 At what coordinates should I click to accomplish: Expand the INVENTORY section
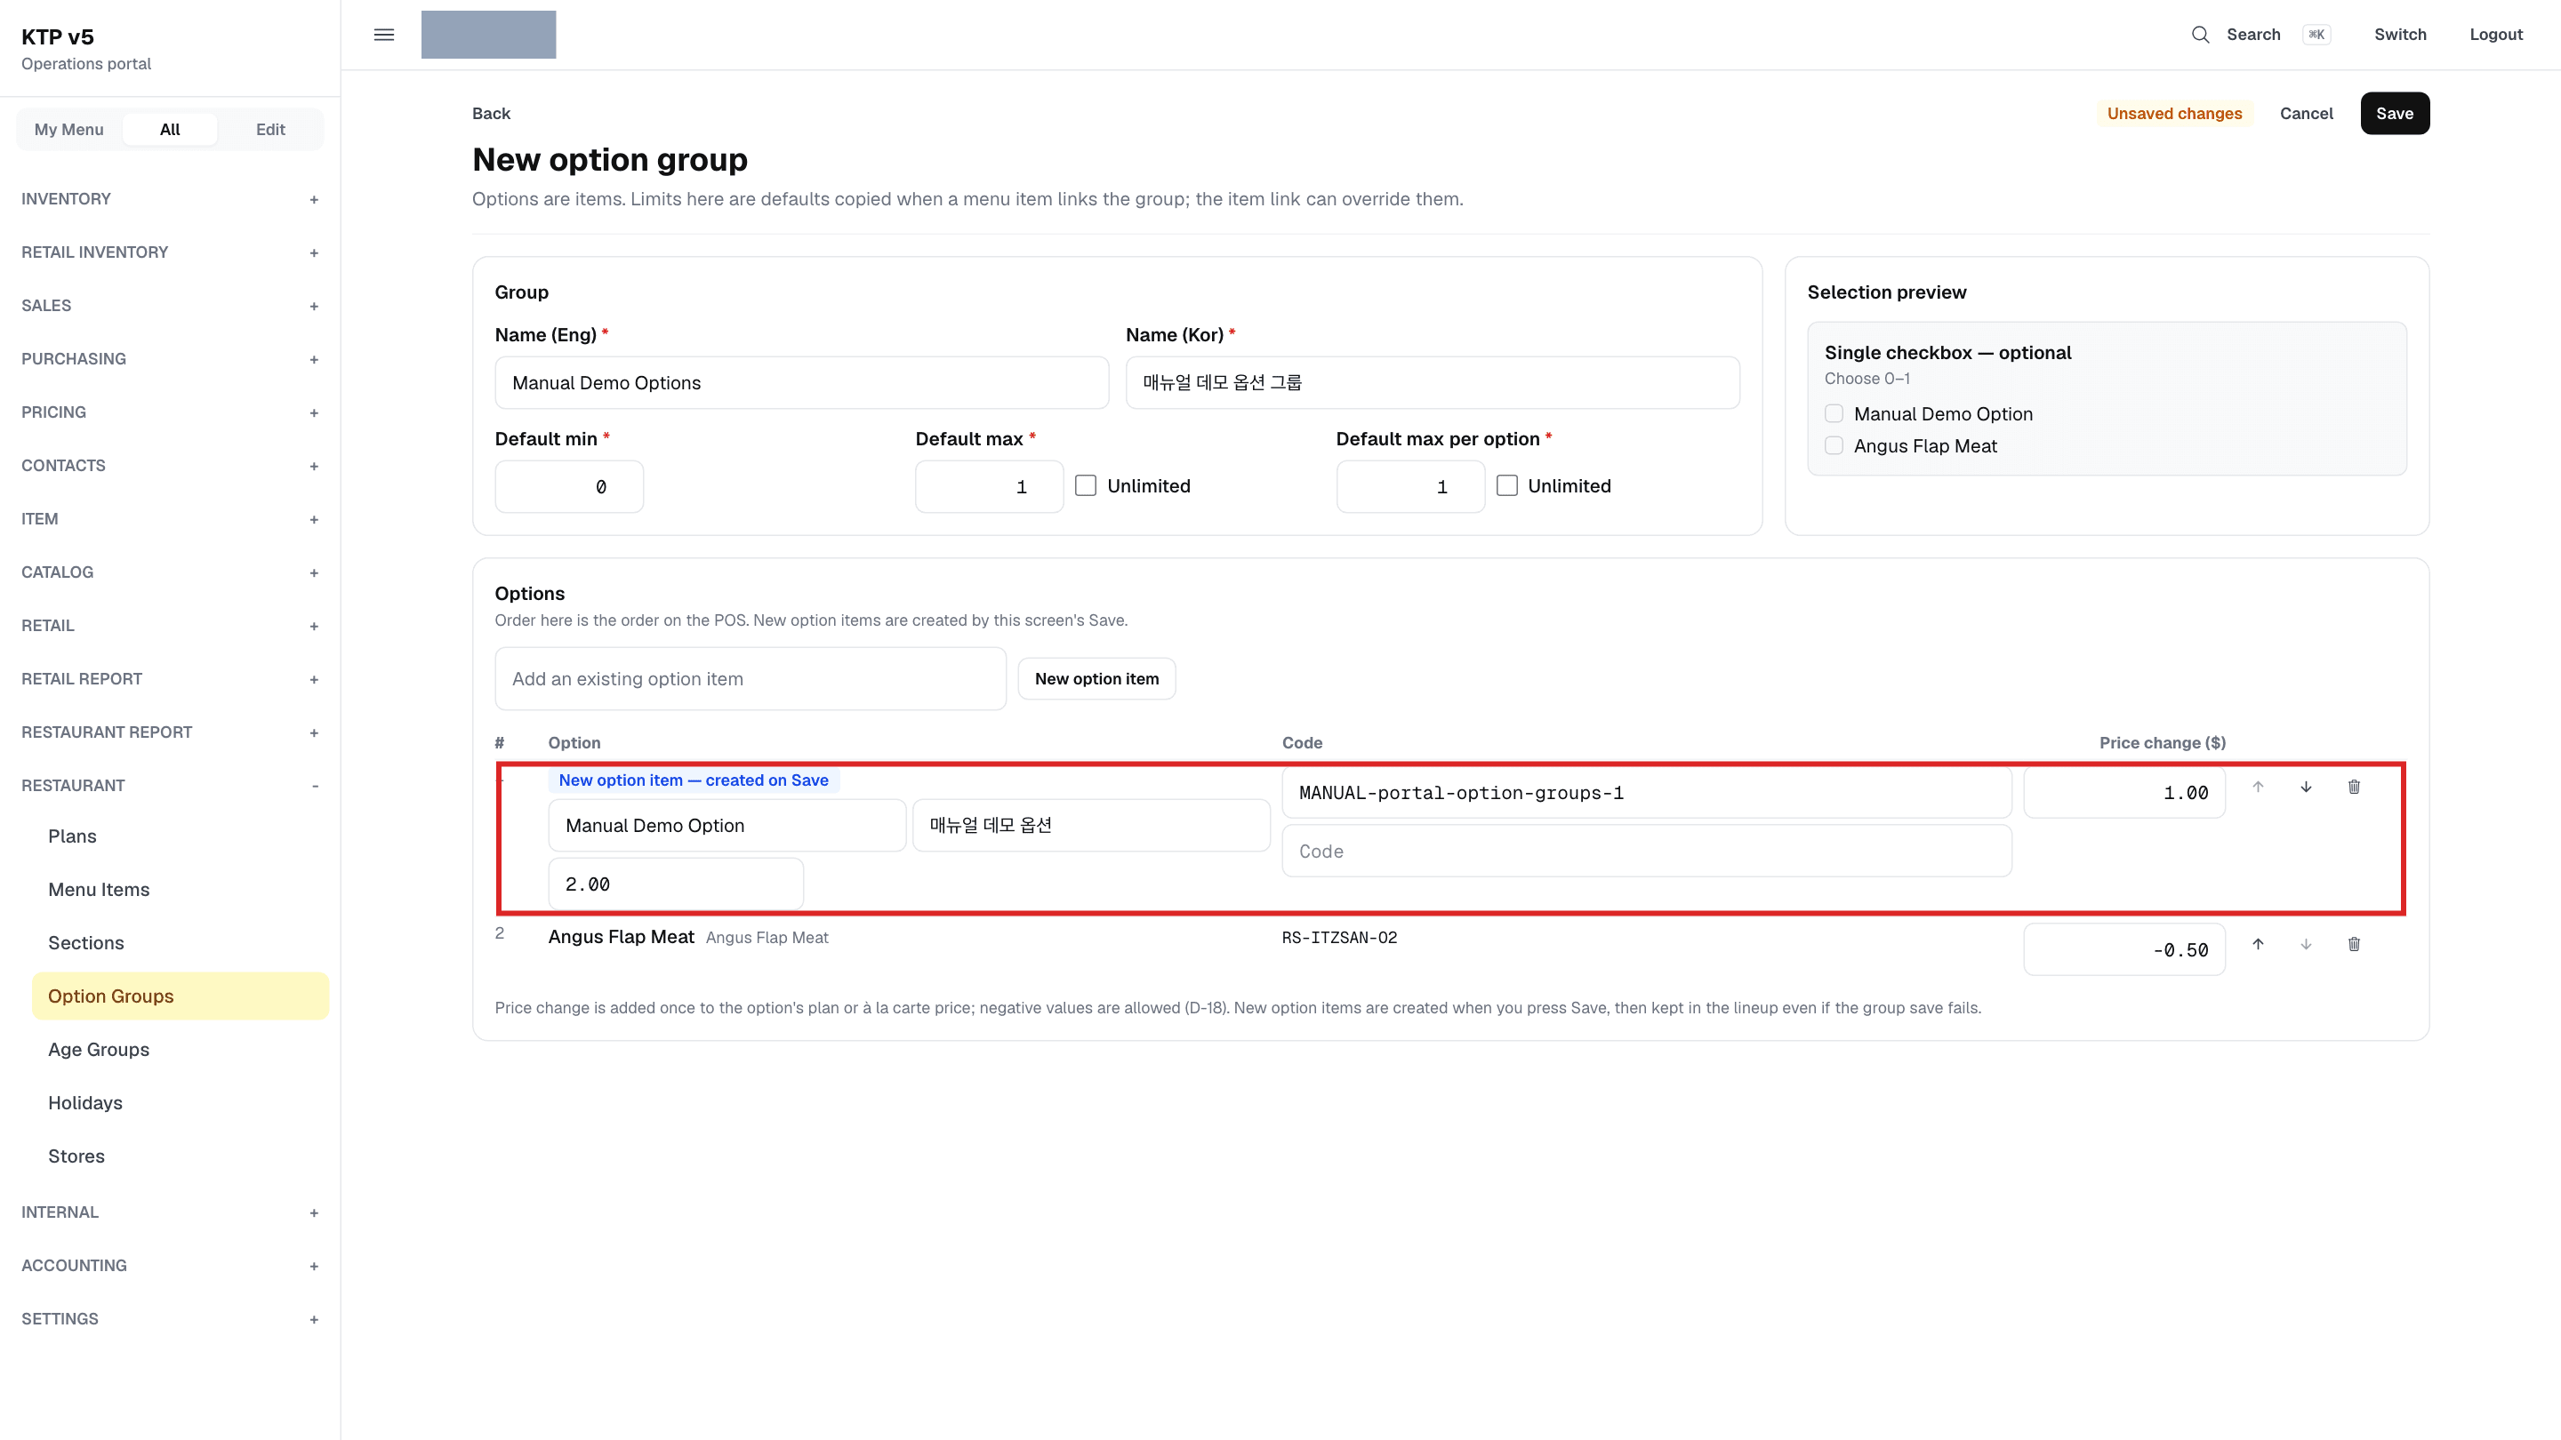[170, 199]
